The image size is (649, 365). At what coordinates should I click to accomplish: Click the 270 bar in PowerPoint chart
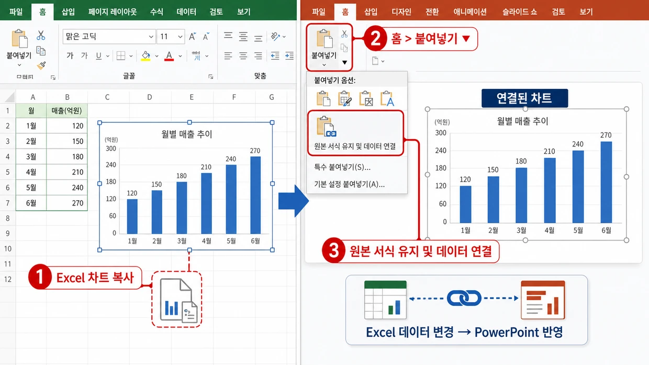pos(606,182)
